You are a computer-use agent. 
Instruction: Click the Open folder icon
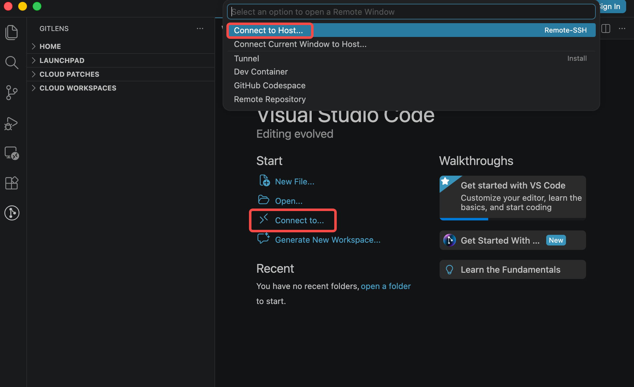(263, 200)
